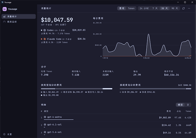Click the $134.62 cost cell
This screenshot has width=196, height=138.
point(166,125)
